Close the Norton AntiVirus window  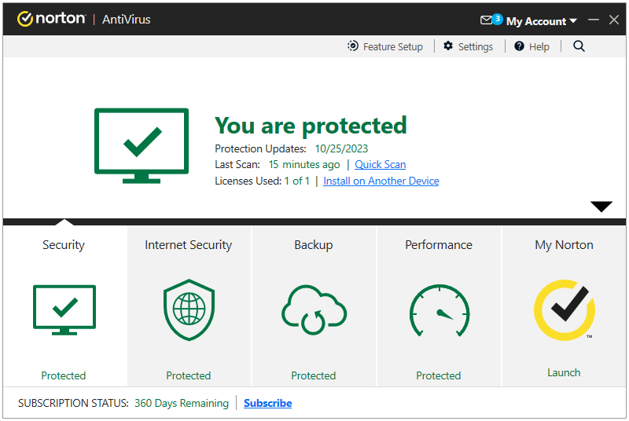click(614, 20)
